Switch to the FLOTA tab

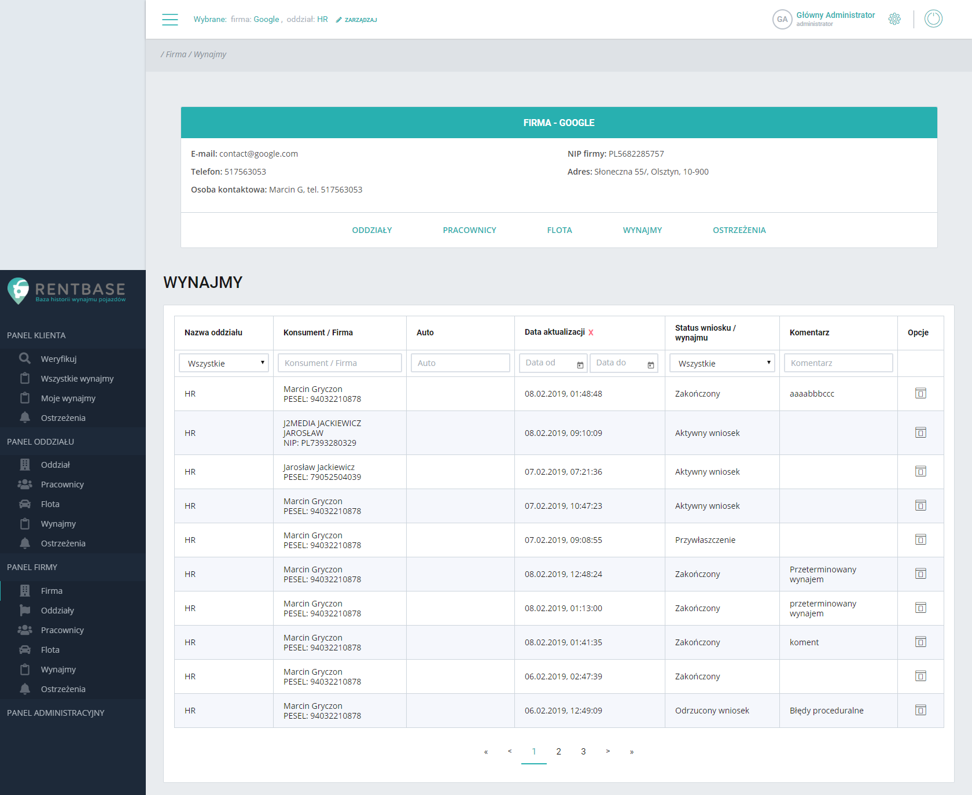pos(559,230)
